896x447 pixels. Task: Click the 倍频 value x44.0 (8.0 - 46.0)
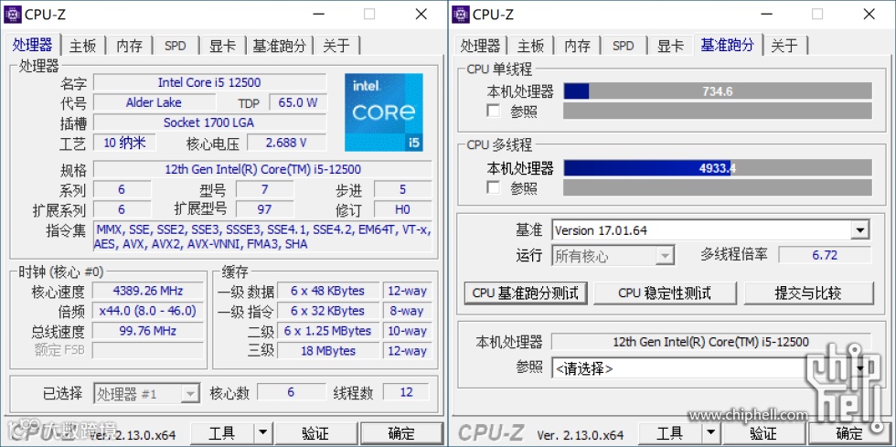(x=148, y=311)
